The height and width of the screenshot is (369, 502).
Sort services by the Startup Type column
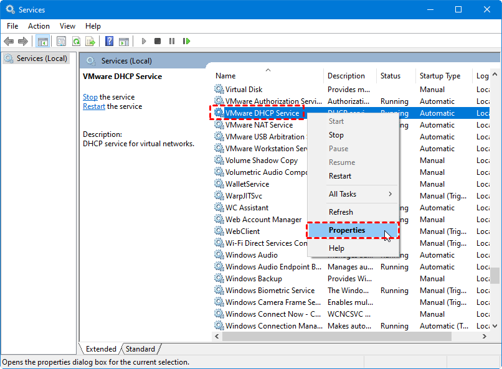point(440,76)
